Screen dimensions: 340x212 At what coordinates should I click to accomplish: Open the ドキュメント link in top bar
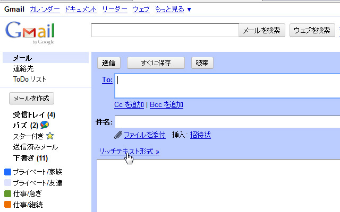tap(81, 10)
